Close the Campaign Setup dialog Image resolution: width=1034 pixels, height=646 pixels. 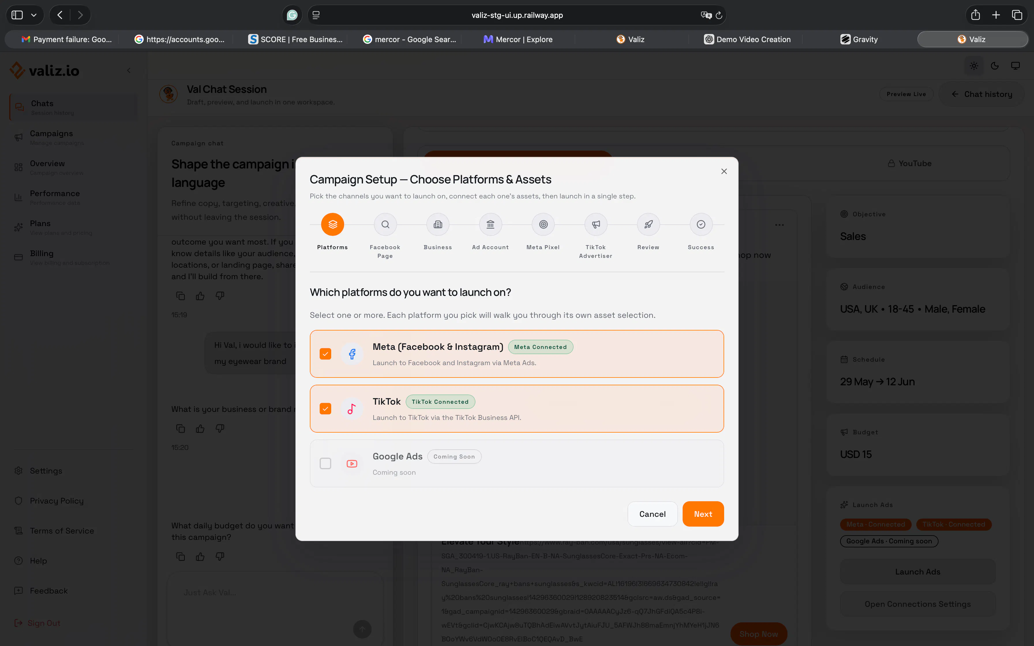point(724,171)
